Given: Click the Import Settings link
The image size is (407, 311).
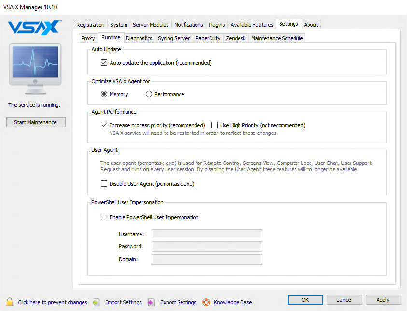Looking at the screenshot, I should pos(124,302).
